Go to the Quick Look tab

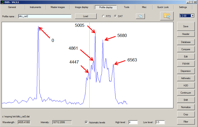tap(163, 7)
